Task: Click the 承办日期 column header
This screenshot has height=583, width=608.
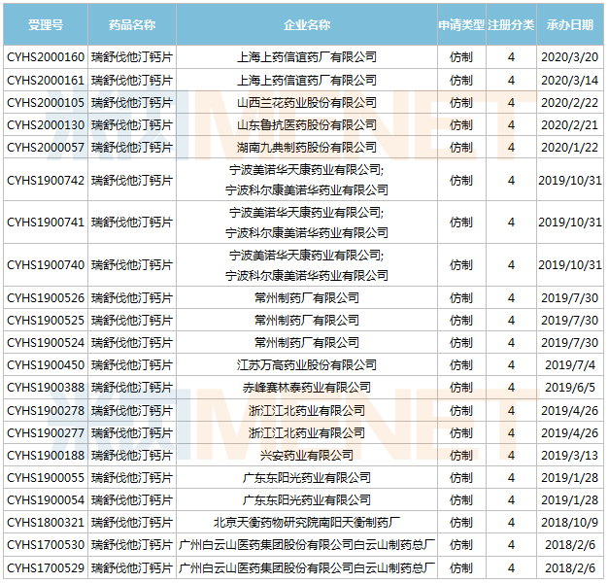Action: click(x=570, y=25)
